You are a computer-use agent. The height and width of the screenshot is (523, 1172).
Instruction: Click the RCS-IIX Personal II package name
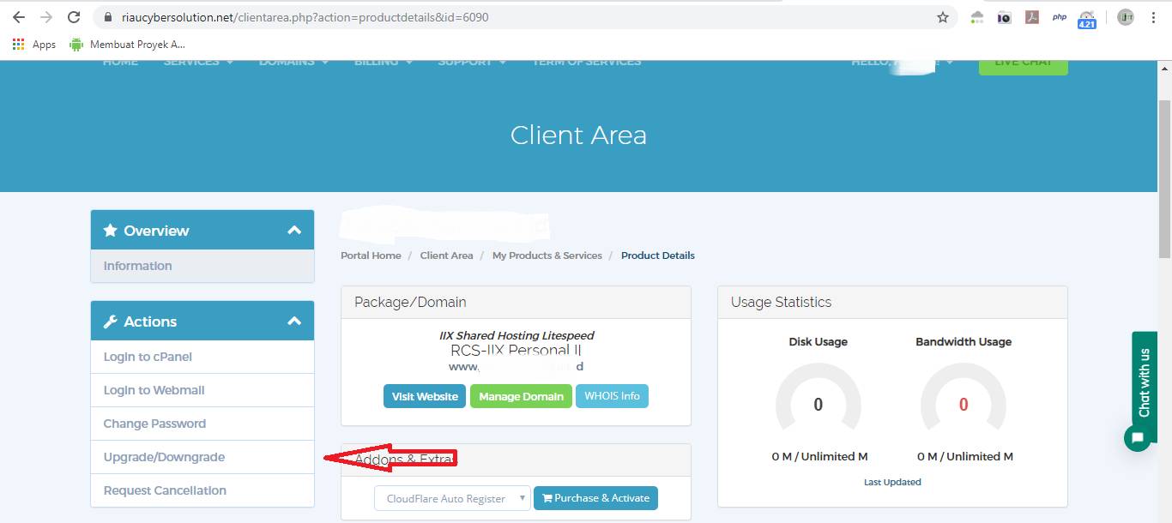point(517,350)
